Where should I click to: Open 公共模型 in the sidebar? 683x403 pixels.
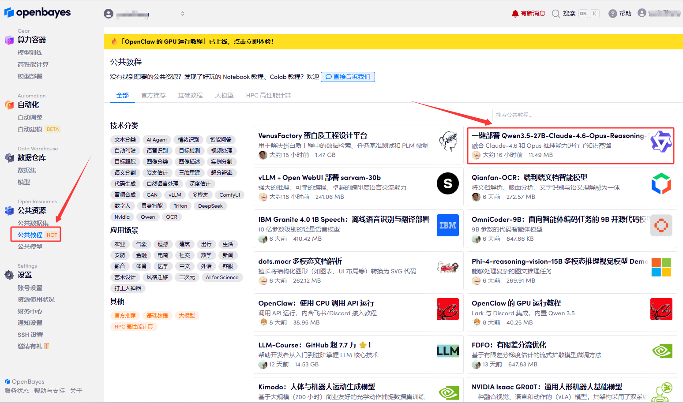30,246
